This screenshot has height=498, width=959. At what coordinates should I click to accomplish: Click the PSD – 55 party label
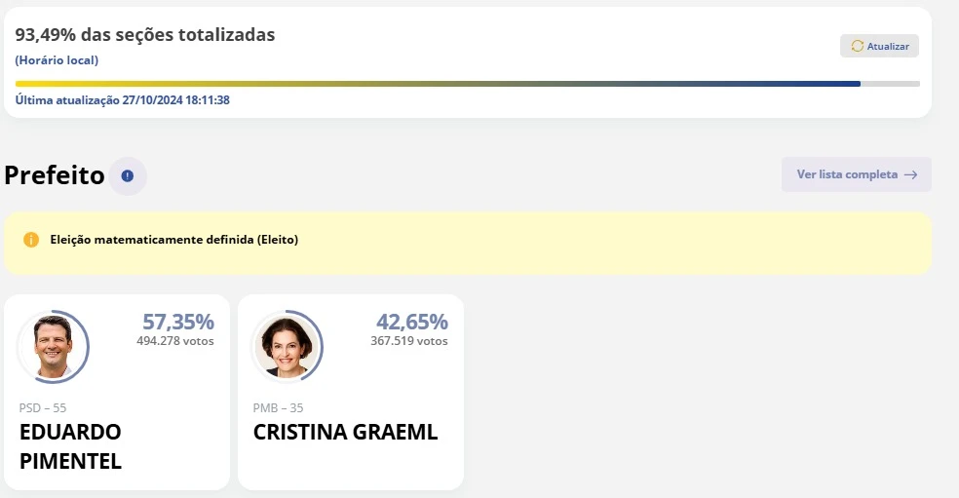click(x=43, y=407)
